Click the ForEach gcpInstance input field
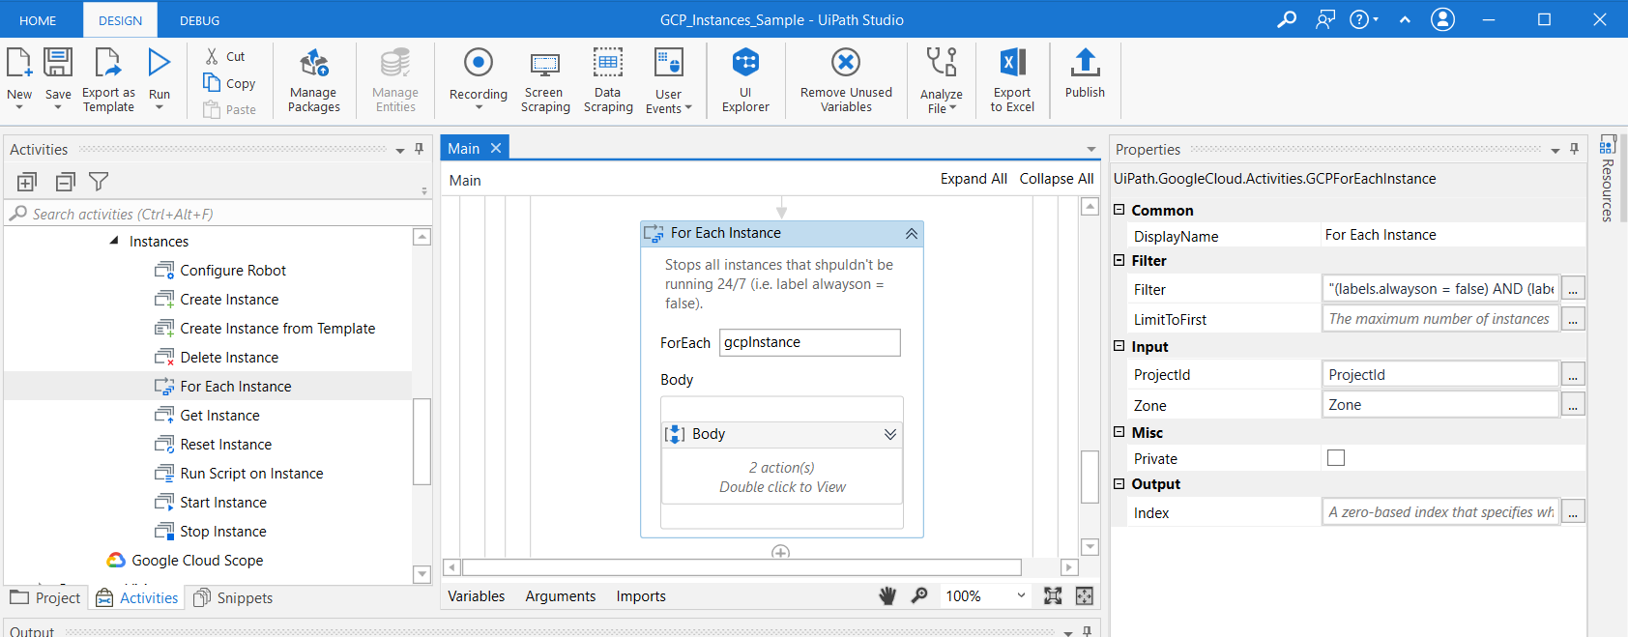Viewport: 1628px width, 637px height. [810, 342]
